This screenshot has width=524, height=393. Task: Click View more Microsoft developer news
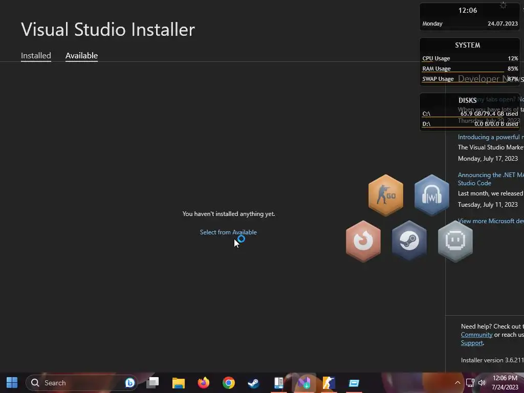point(491,221)
